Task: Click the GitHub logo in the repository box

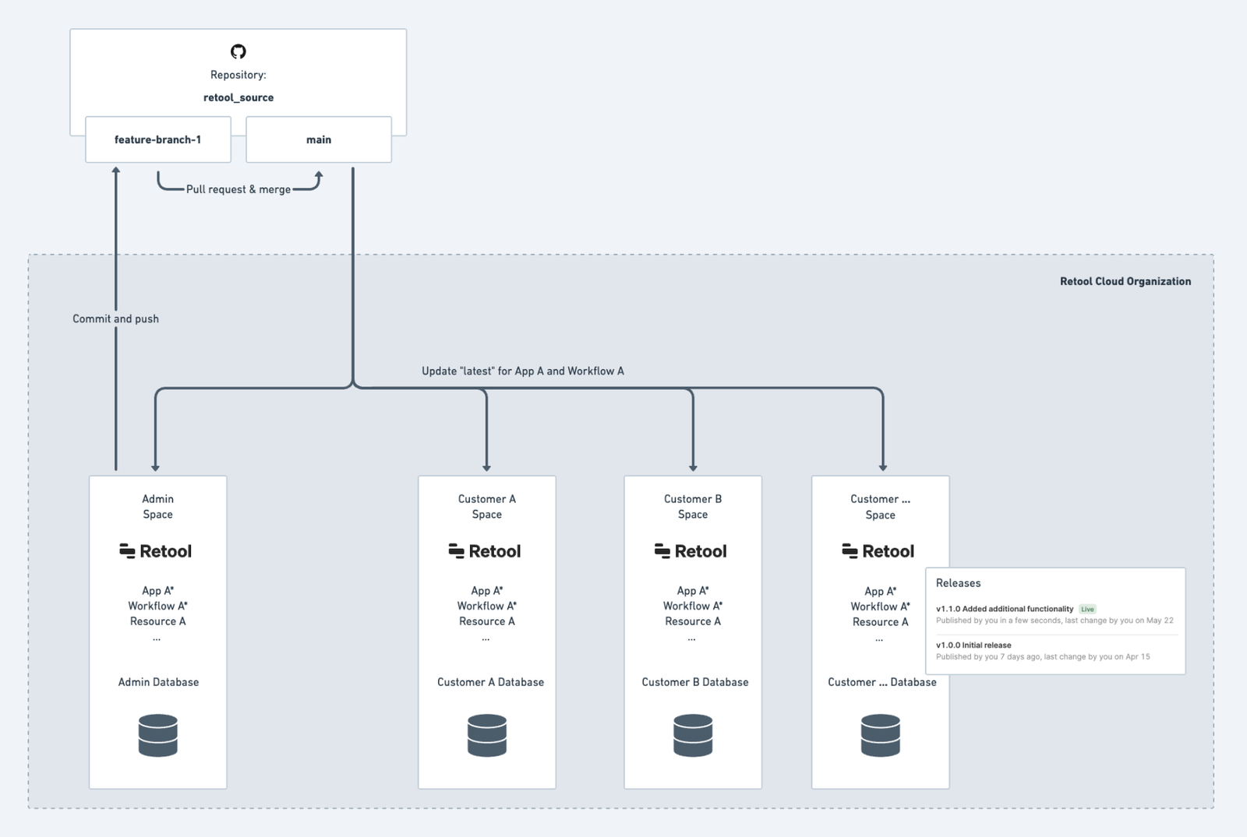Action: pyautogui.click(x=238, y=51)
